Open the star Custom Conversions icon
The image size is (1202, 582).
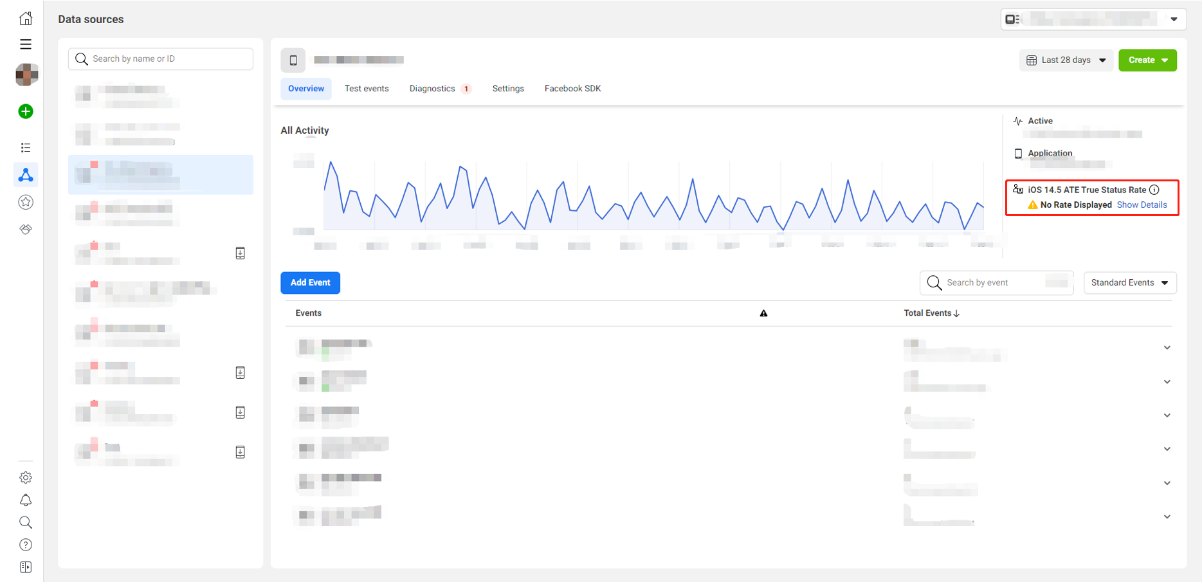26,202
